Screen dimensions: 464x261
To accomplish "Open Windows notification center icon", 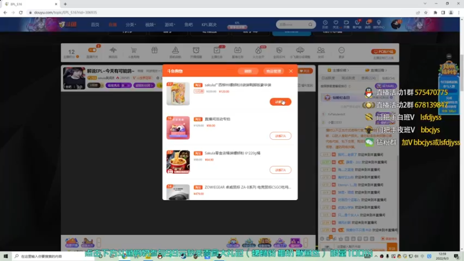I will click(x=456, y=256).
